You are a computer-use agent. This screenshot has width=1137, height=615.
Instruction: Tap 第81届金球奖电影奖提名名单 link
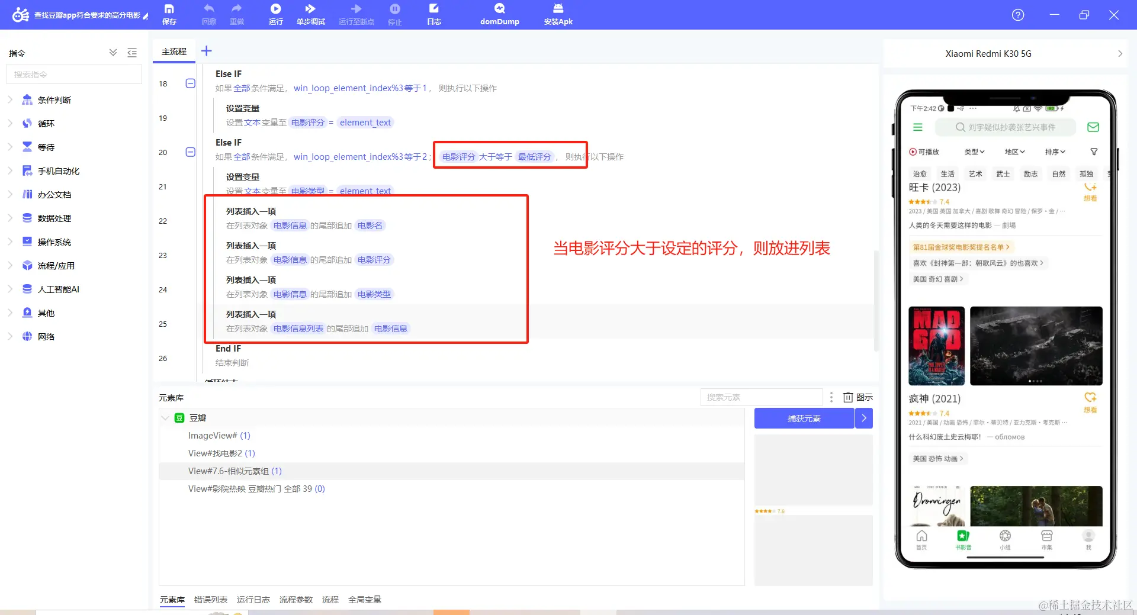pyautogui.click(x=961, y=247)
